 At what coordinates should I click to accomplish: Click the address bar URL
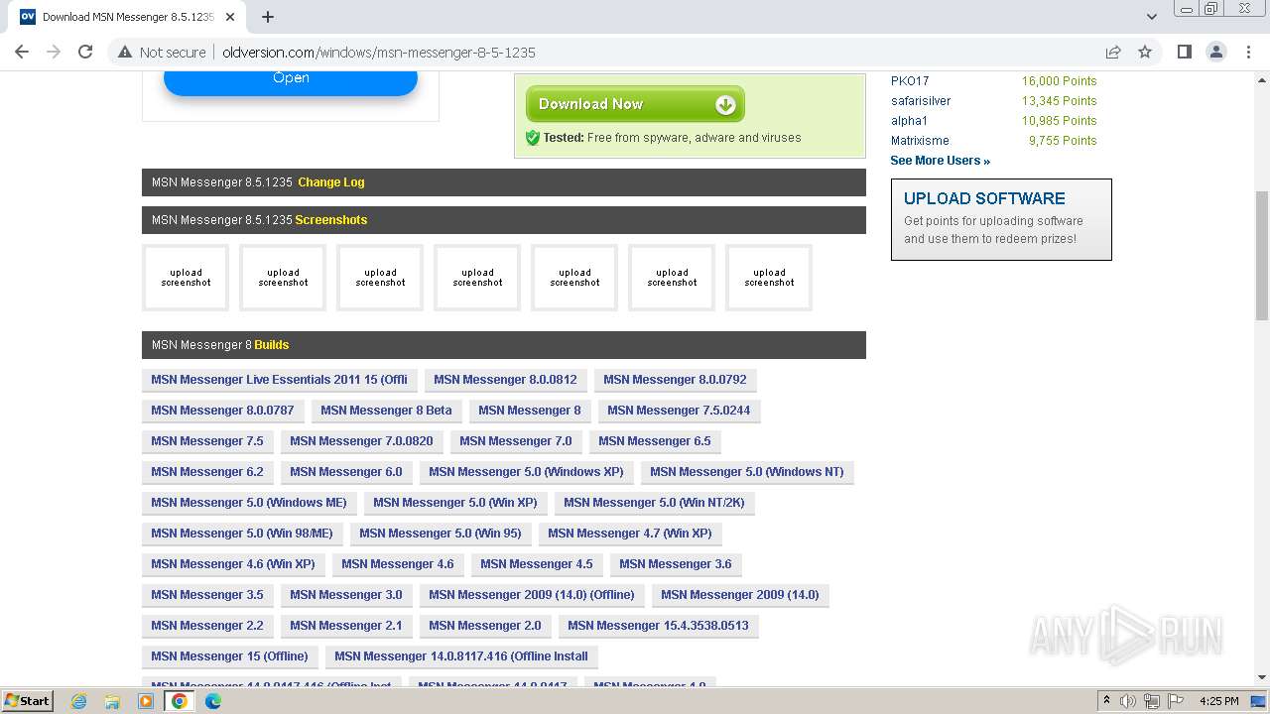pos(379,53)
